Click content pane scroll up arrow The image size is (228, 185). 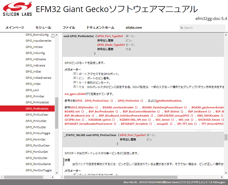pyautogui.click(x=226, y=35)
